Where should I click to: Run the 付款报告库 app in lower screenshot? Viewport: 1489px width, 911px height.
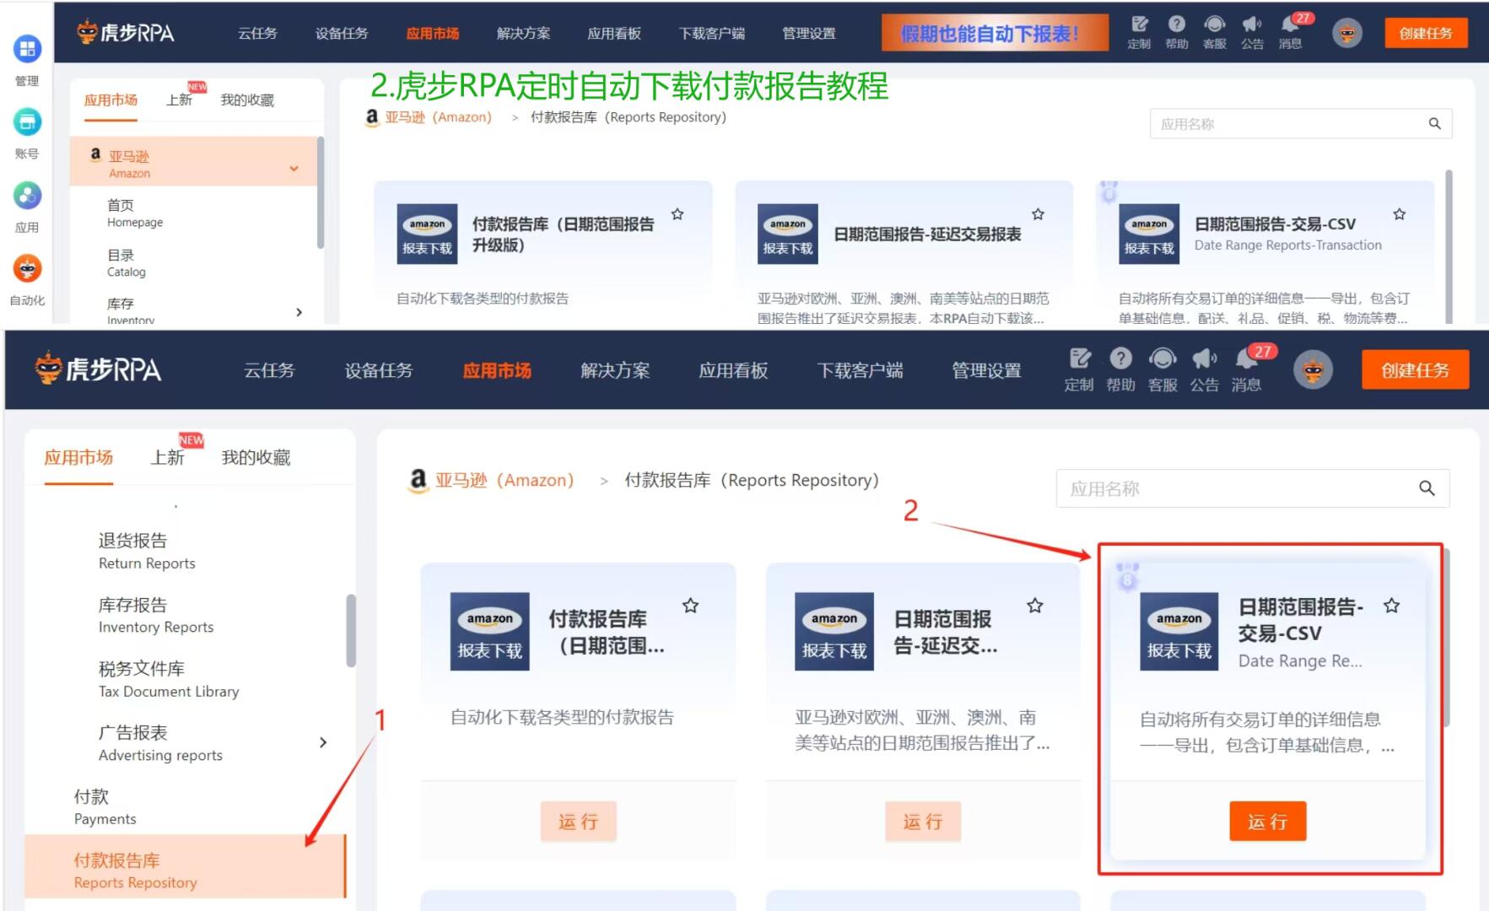pyautogui.click(x=578, y=821)
